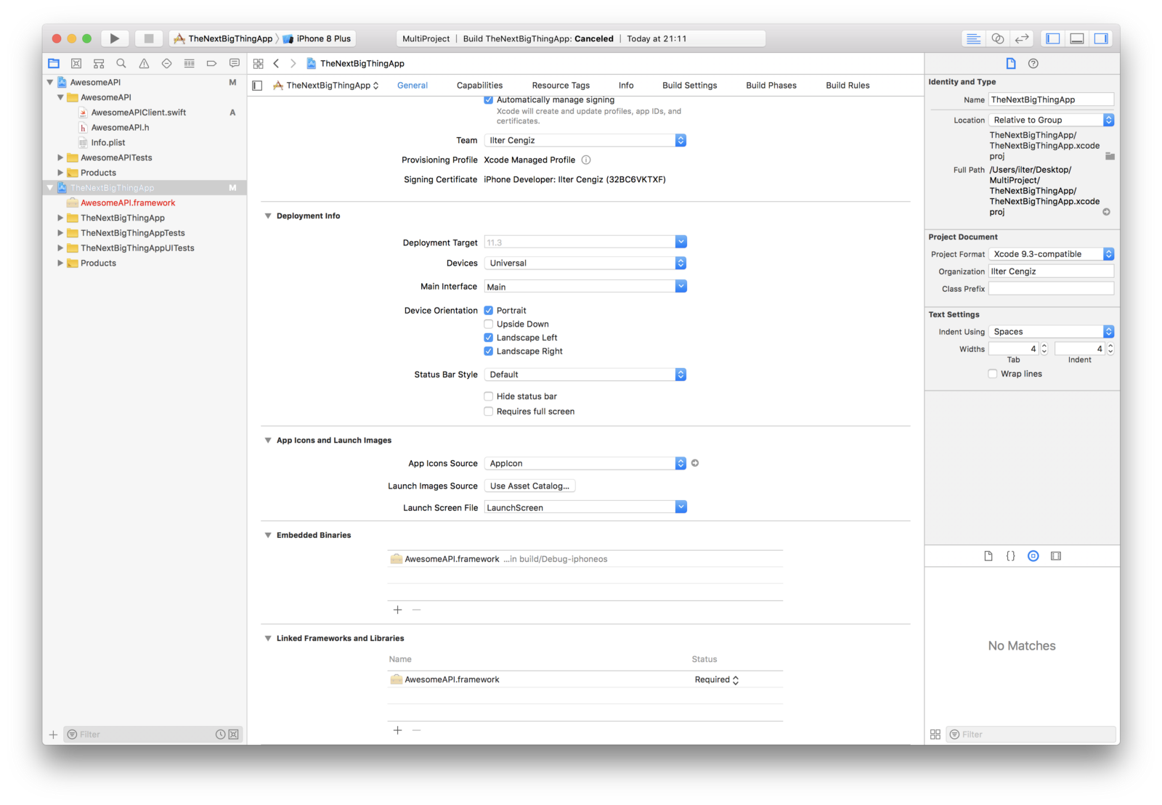This screenshot has width=1162, height=805.
Task: Open the Project Format dropdown
Action: [1051, 254]
